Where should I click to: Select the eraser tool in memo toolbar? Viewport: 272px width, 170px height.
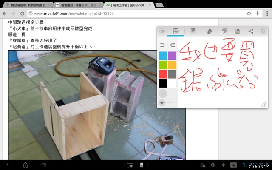[210, 31]
